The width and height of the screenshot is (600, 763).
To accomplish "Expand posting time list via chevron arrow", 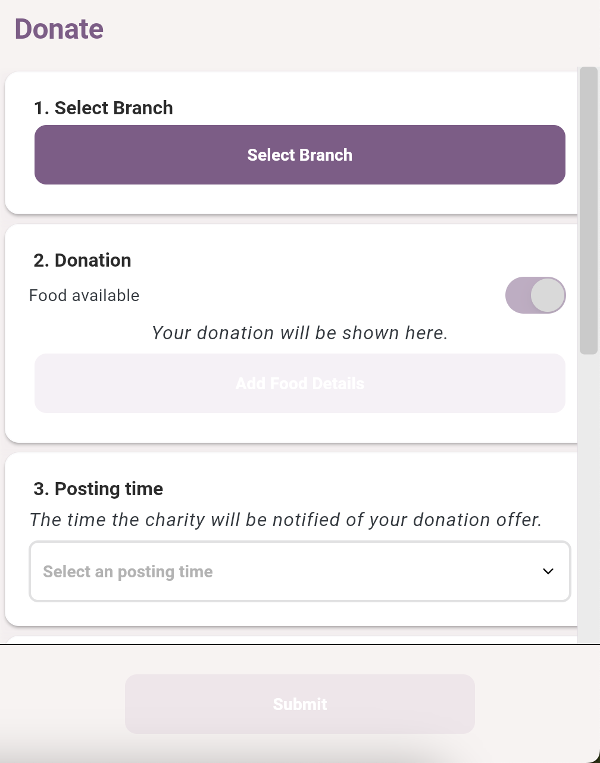I will point(548,571).
